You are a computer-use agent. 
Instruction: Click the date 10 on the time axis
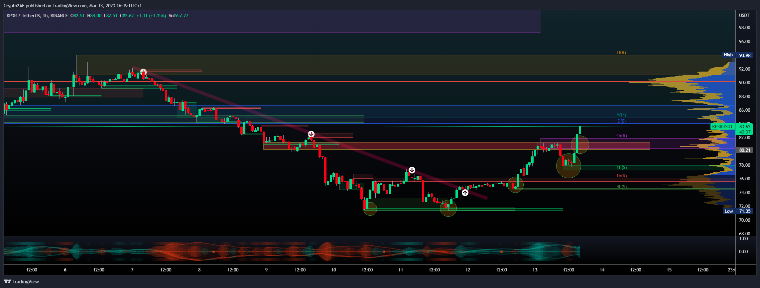coord(333,270)
